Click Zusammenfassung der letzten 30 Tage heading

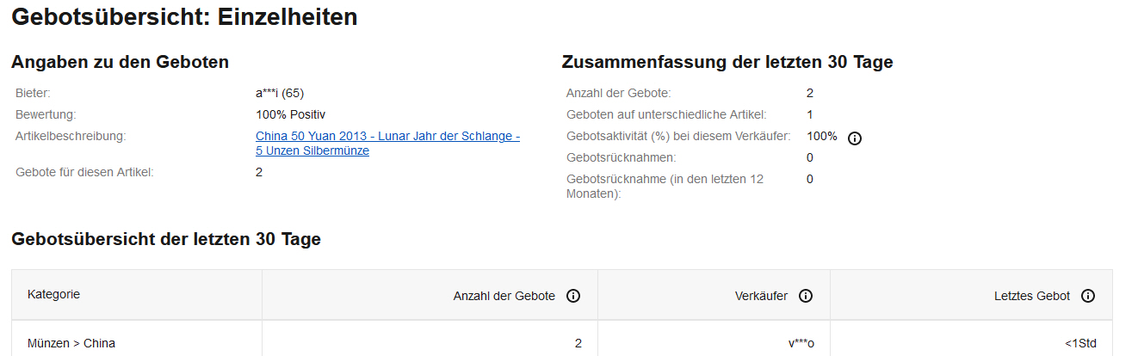727,62
